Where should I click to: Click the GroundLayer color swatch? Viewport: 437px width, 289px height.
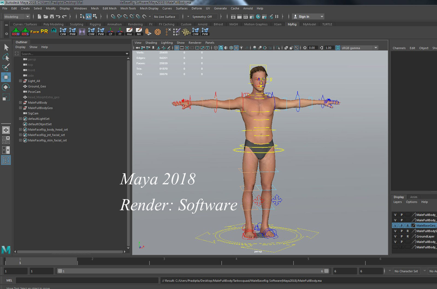click(414, 236)
